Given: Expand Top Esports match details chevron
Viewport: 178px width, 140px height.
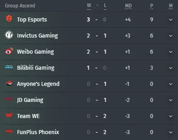Looking at the screenshot, I should (x=171, y=20).
